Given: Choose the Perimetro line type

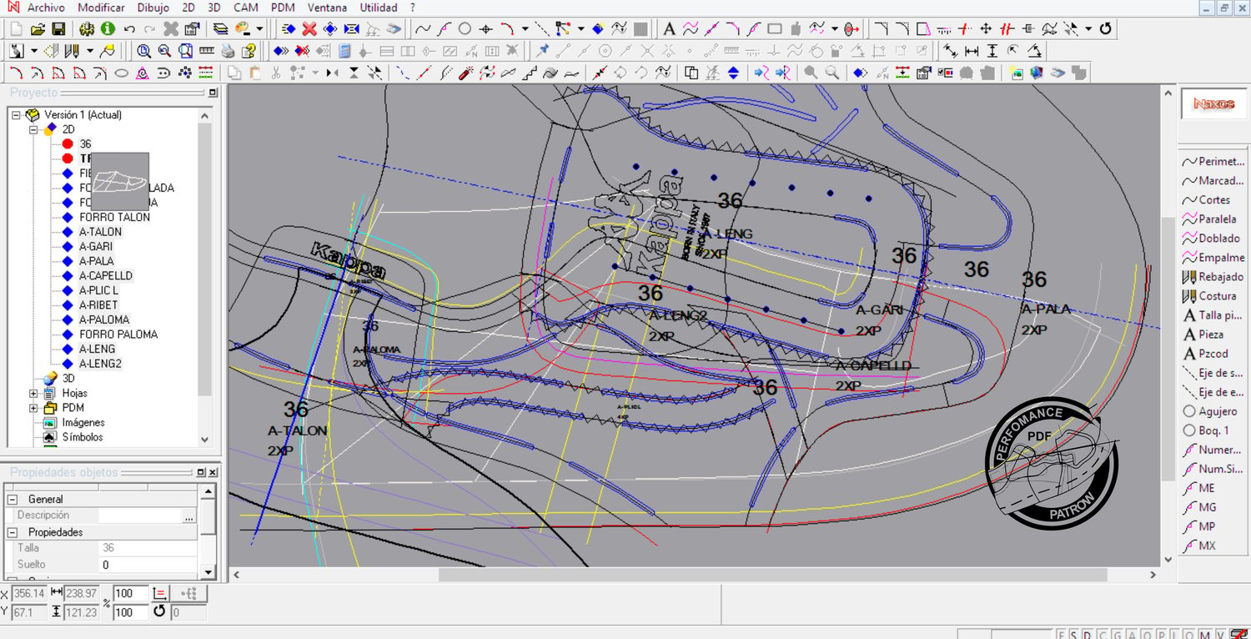Looking at the screenshot, I should (1213, 162).
